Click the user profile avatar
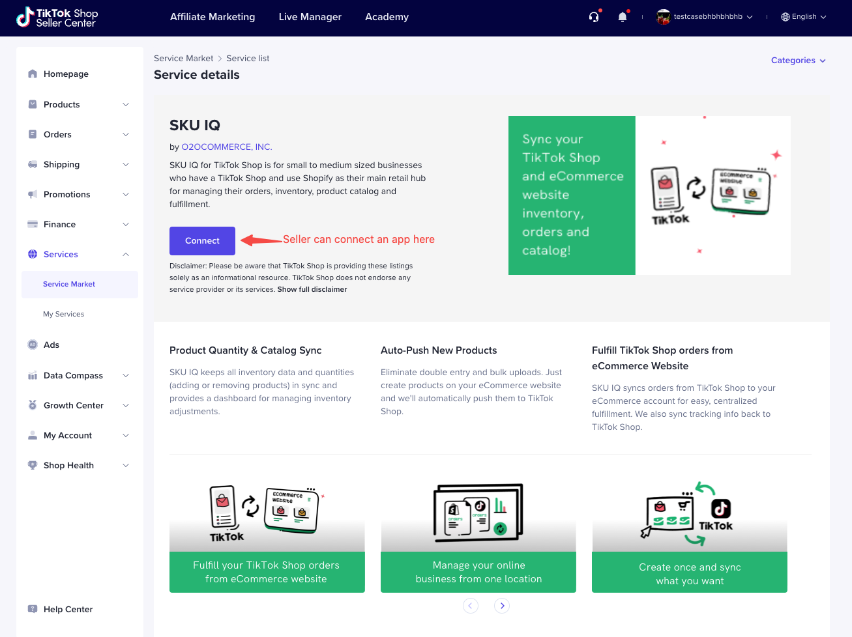The image size is (852, 637). point(664,17)
